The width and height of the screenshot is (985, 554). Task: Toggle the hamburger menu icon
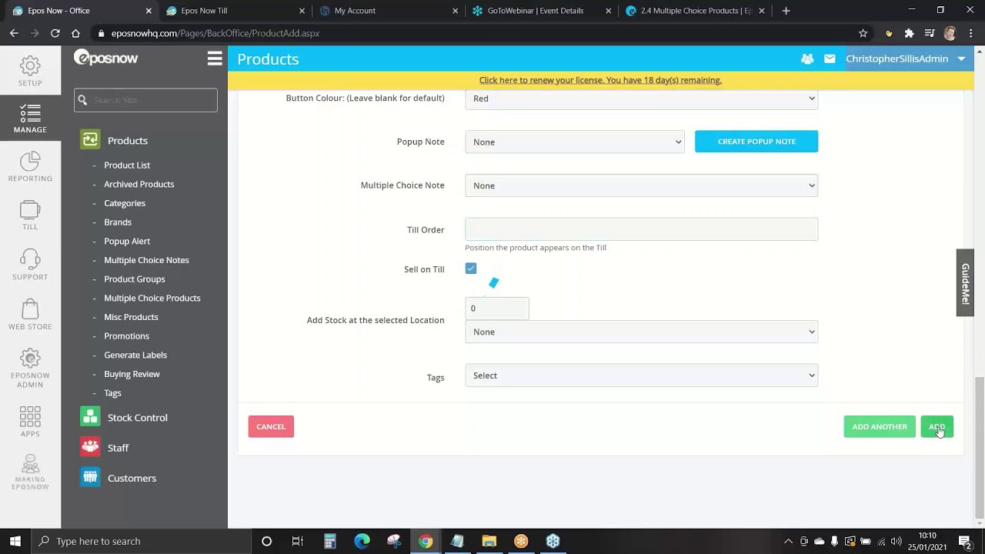coord(215,58)
